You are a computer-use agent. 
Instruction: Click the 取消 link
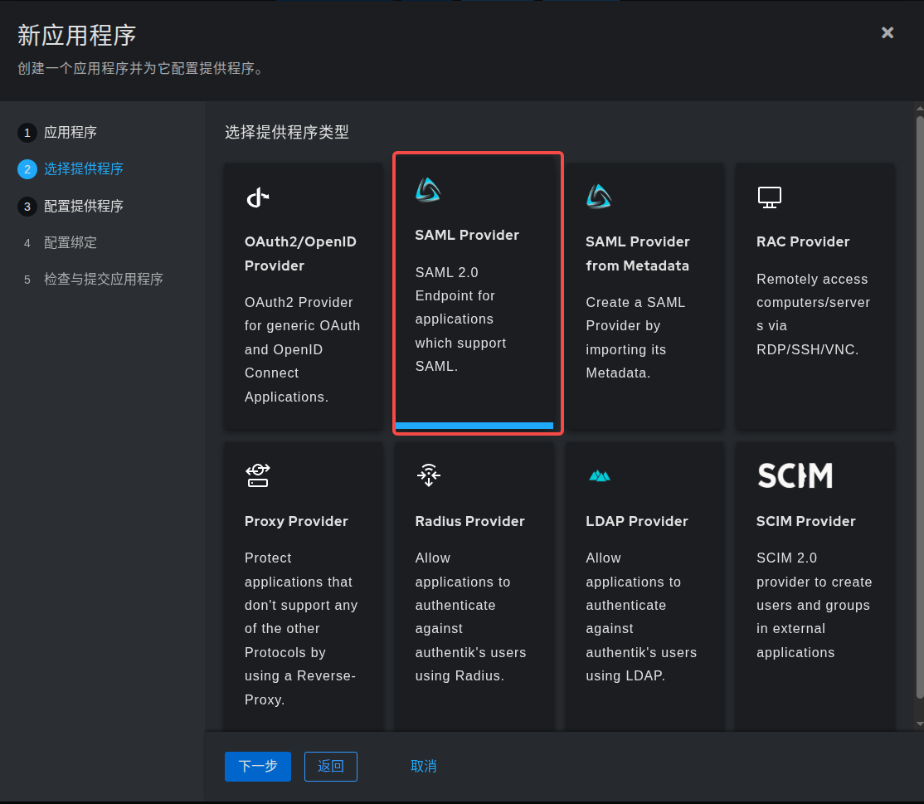(x=424, y=767)
